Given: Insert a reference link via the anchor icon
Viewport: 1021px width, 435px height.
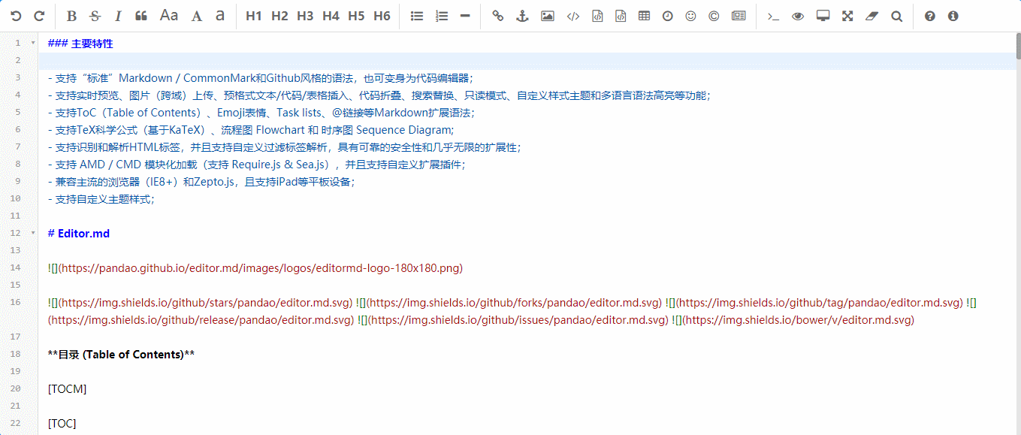Looking at the screenshot, I should pyautogui.click(x=522, y=15).
